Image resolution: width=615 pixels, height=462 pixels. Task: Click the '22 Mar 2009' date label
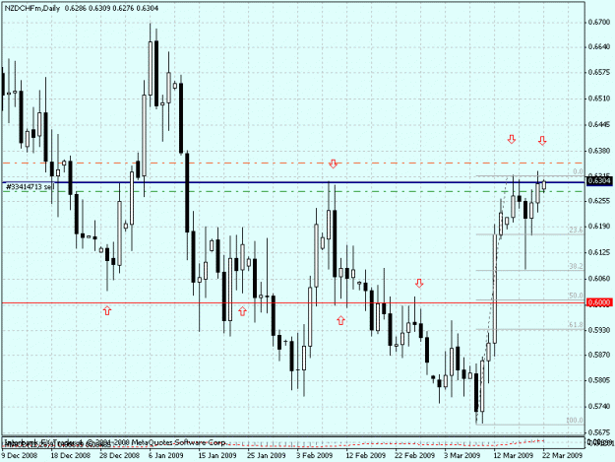(562, 455)
